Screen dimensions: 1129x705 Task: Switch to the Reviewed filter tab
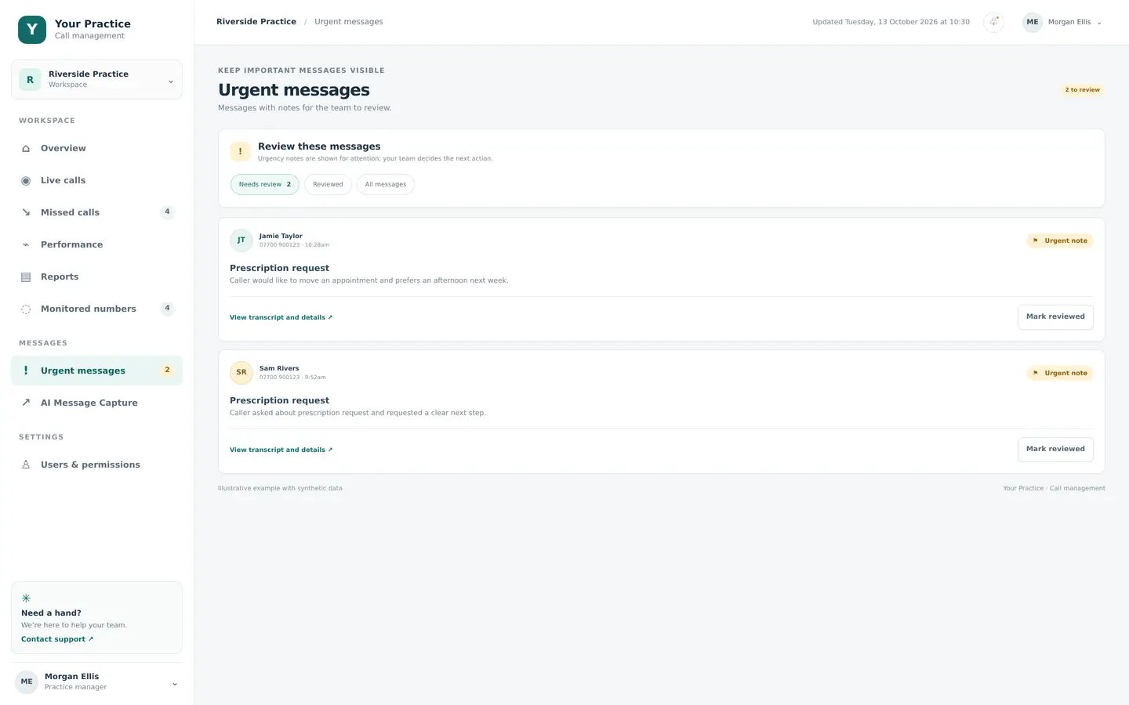pyautogui.click(x=328, y=184)
